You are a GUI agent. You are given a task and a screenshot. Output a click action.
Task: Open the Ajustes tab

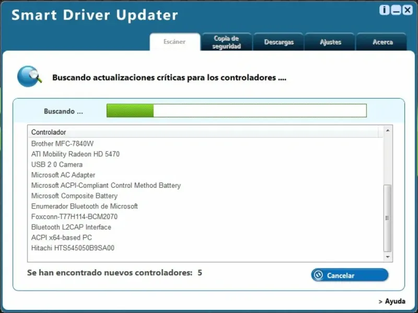(x=330, y=42)
